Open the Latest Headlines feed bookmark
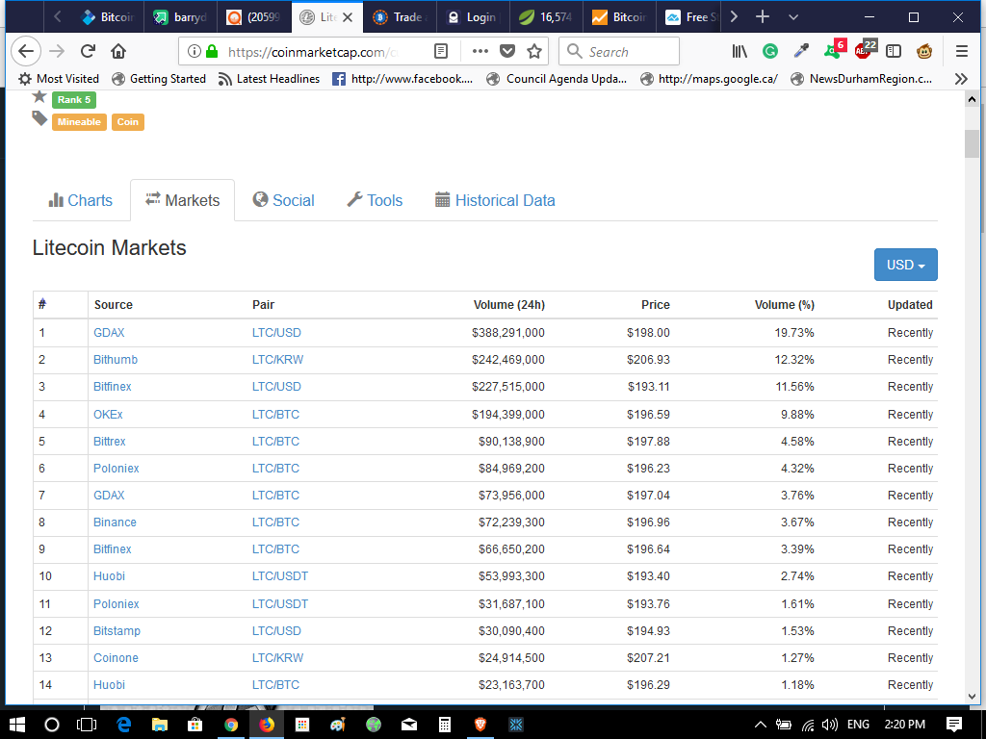The width and height of the screenshot is (986, 739). 269,79
